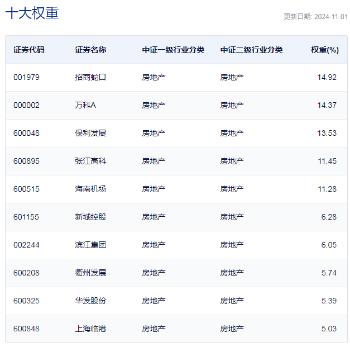Select stock code 600208
This screenshot has width=350, height=347.
26,273
